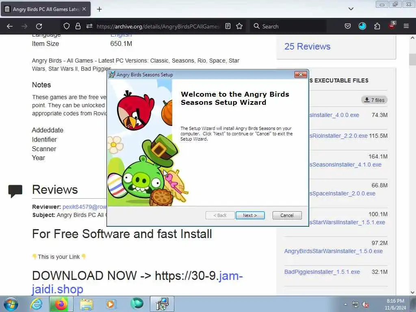Open the muted volume tray icon
This screenshot has width=416, height=312.
pyautogui.click(x=366, y=305)
